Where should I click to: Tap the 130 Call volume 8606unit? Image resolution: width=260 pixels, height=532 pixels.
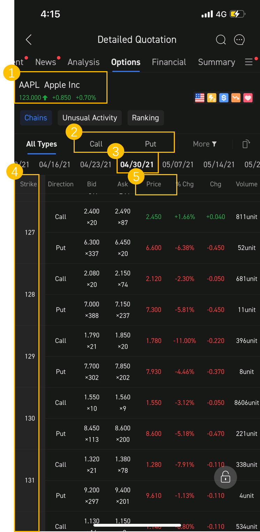(x=247, y=403)
